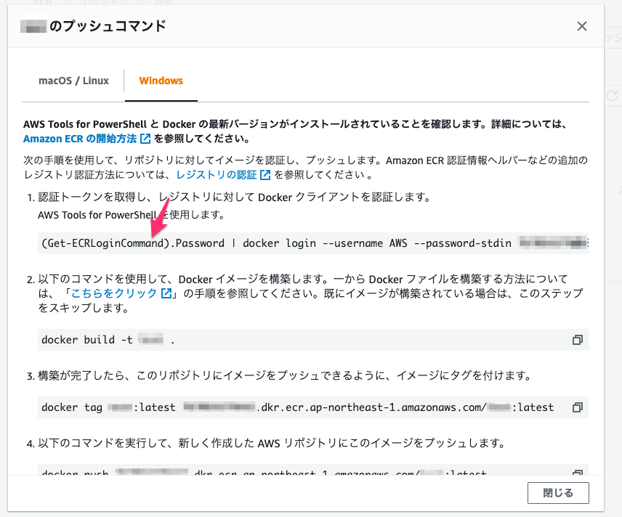Open the Amazon ECR の開始方法 link

[87, 139]
